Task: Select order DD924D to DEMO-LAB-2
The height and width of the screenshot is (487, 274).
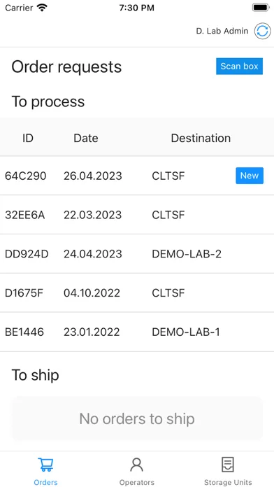Action: (137, 254)
